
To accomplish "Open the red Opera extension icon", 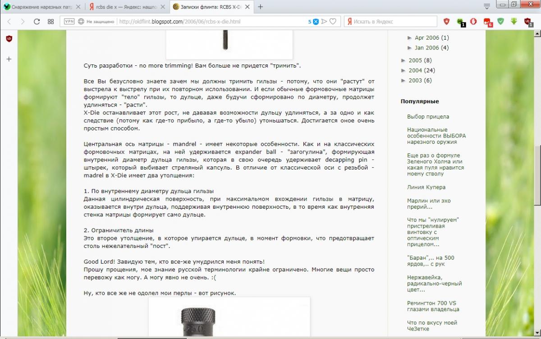I will (473, 21).
